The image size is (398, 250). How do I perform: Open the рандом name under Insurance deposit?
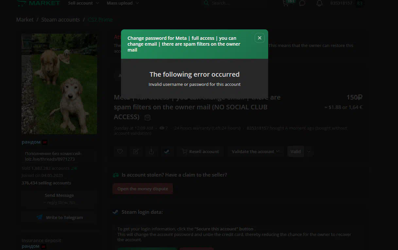click(31, 246)
